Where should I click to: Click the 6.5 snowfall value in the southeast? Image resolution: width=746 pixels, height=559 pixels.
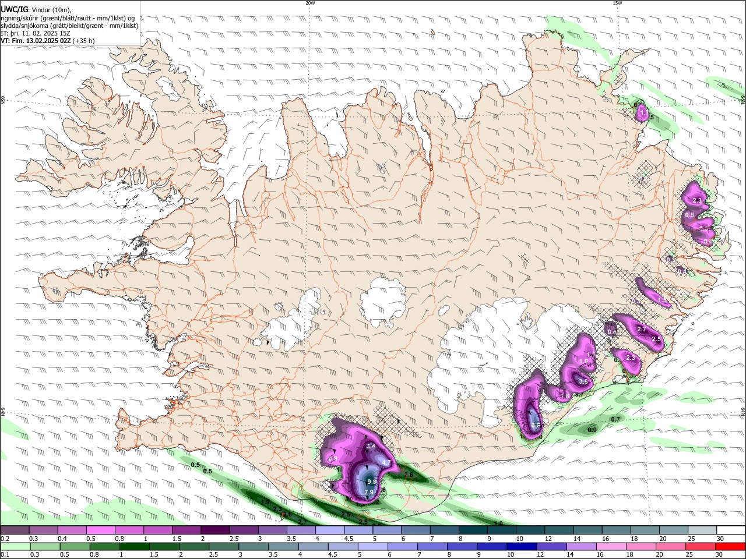(536, 426)
